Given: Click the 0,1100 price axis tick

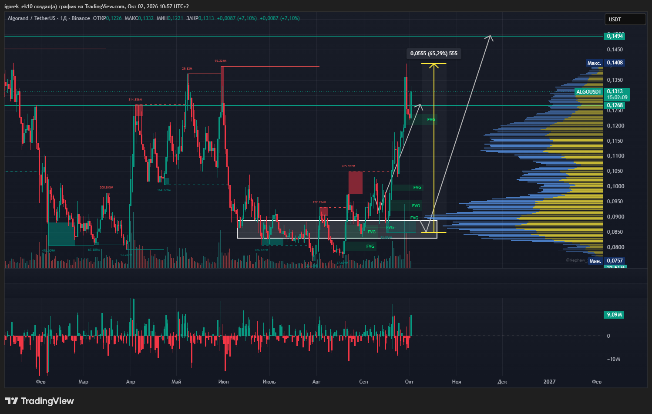Looking at the screenshot, I should coord(615,156).
